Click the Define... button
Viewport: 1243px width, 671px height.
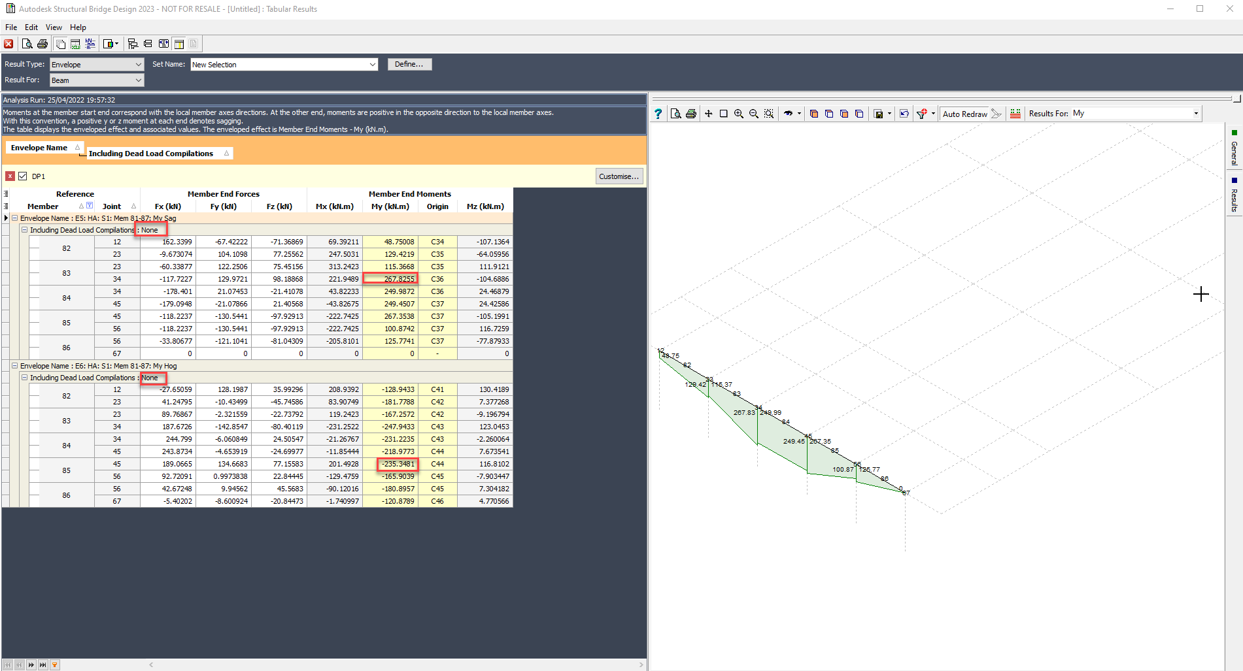[409, 64]
